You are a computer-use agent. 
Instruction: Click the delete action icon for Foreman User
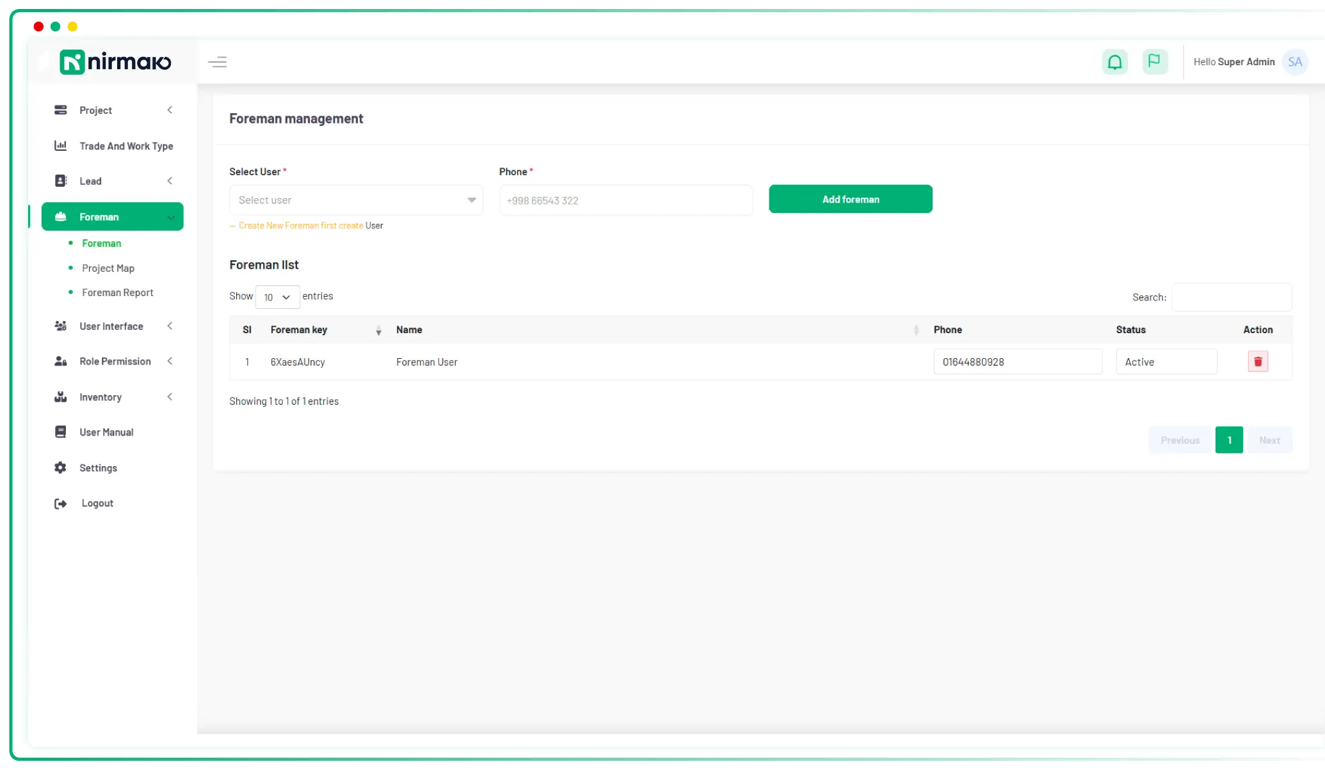click(x=1257, y=361)
